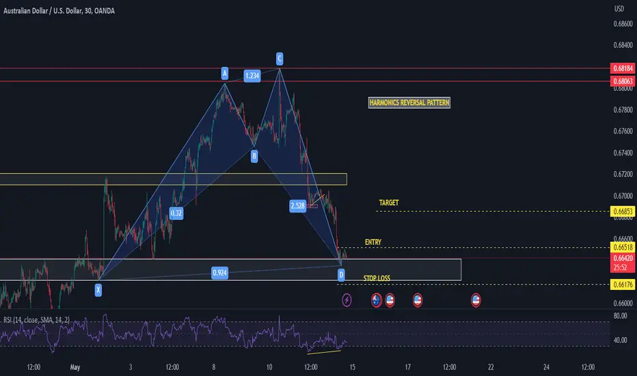Click the 0.66518 entry price label
The width and height of the screenshot is (637, 376).
[623, 247]
